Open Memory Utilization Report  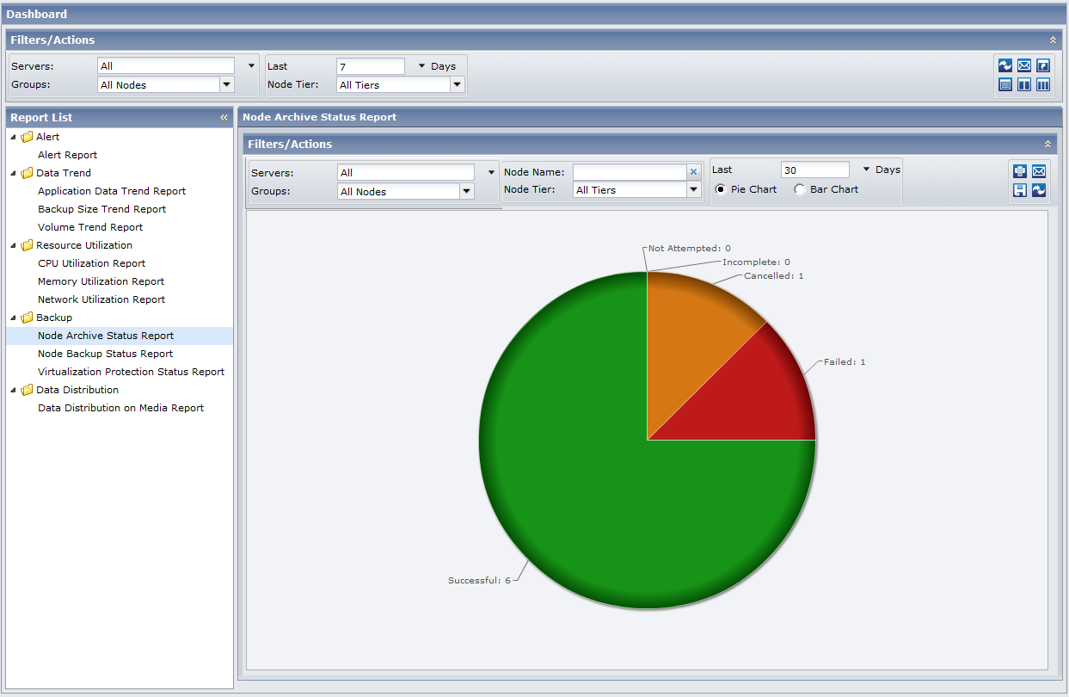point(101,281)
